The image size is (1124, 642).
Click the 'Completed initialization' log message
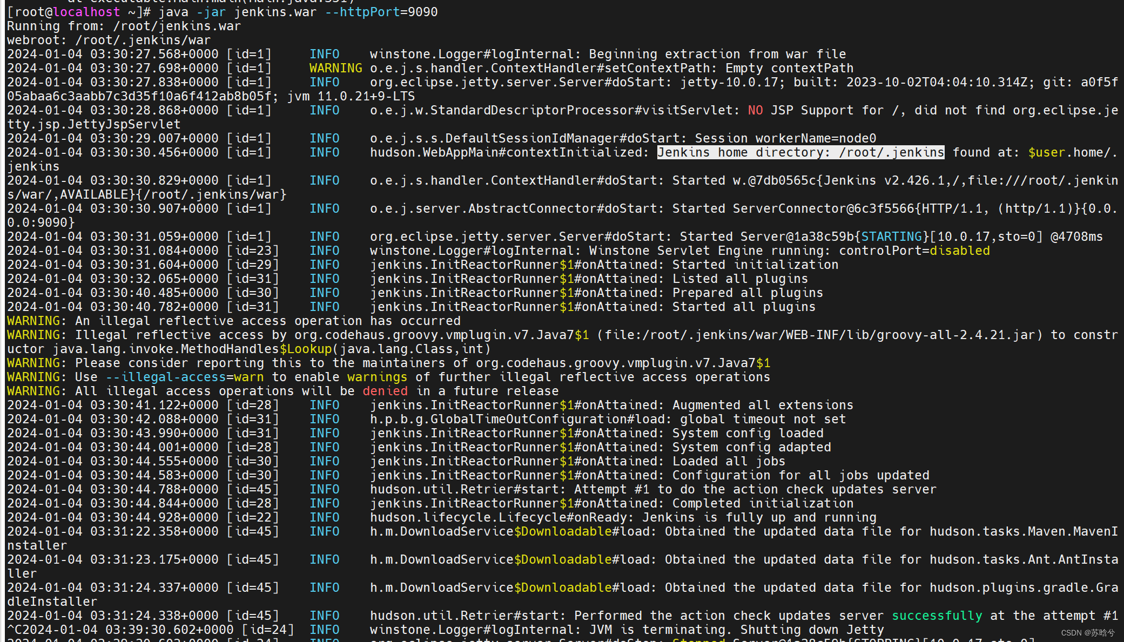763,503
